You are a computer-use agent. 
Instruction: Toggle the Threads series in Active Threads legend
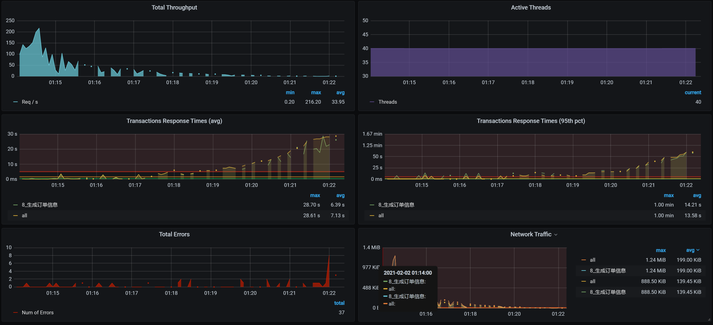coord(387,102)
